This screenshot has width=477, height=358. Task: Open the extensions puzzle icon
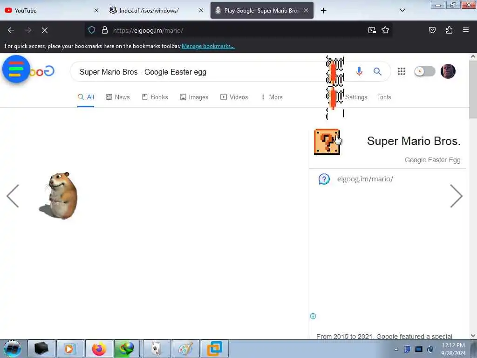click(x=449, y=30)
